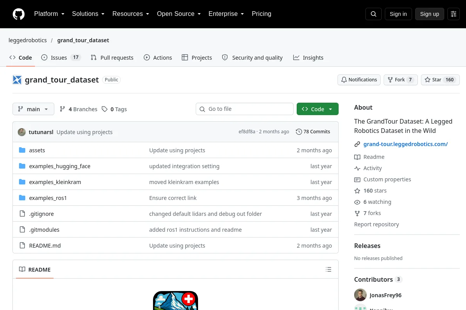Open the README.md file name

(45, 246)
